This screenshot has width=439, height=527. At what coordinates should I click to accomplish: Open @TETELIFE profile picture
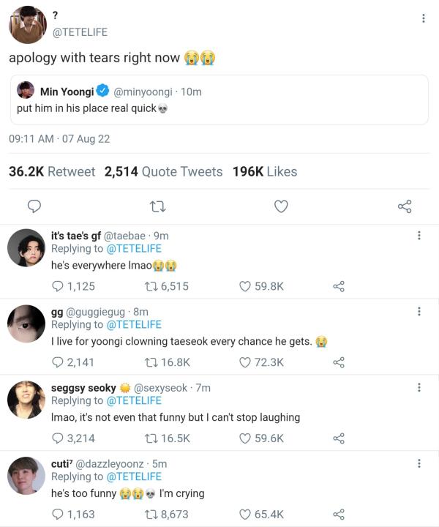click(28, 24)
